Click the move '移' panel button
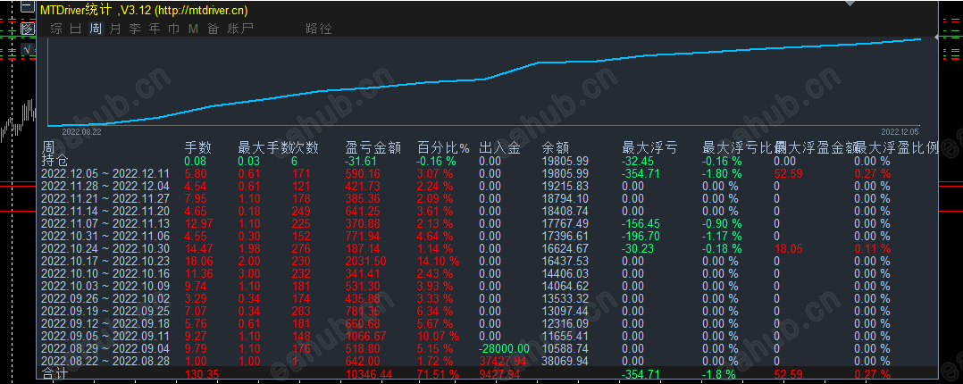The height and width of the screenshot is (384, 963). coord(28,29)
